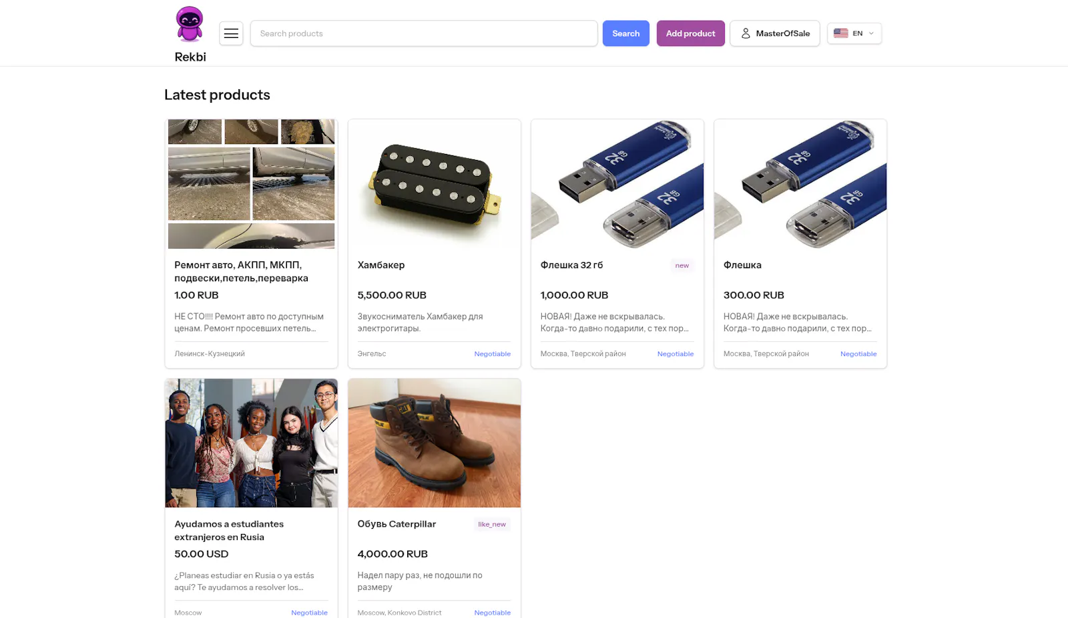The height and width of the screenshot is (618, 1068).
Task: Click the US flag language icon
Action: click(x=840, y=33)
